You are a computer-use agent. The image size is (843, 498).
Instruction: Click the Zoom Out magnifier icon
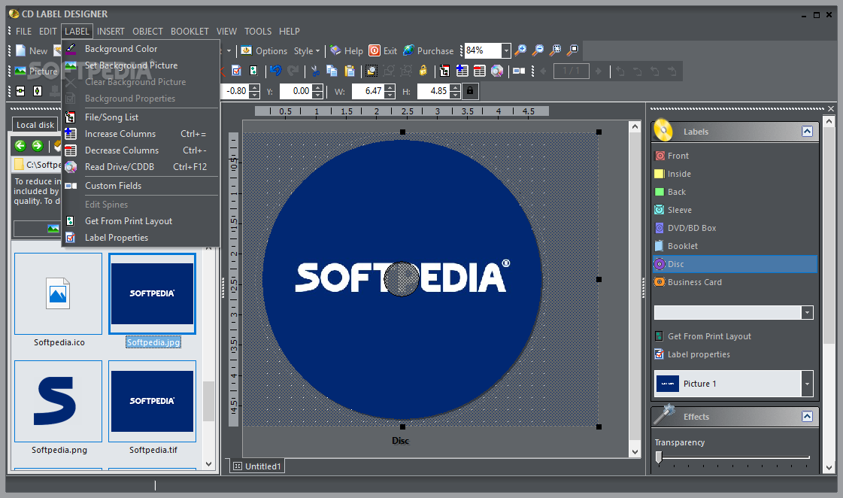[538, 50]
